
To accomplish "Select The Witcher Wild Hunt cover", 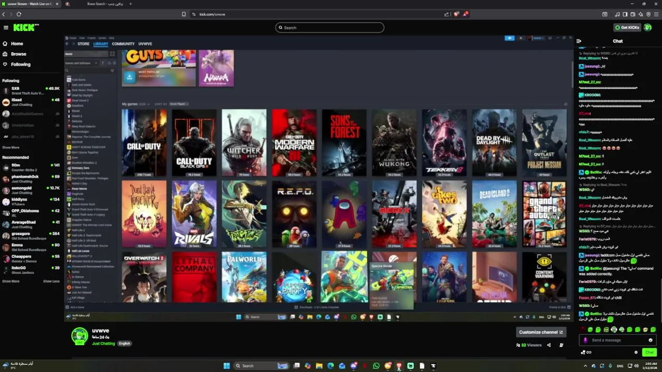I will pyautogui.click(x=244, y=143).
